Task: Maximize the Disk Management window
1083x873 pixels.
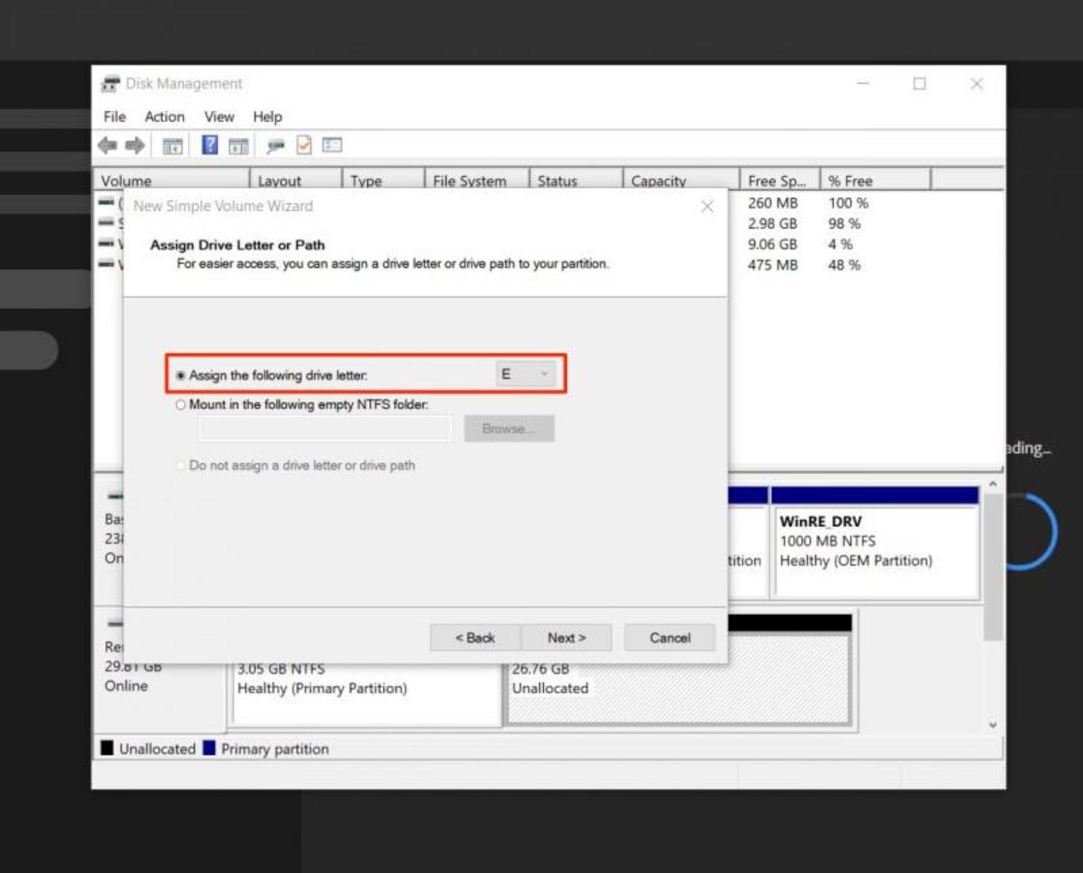Action: click(x=919, y=84)
